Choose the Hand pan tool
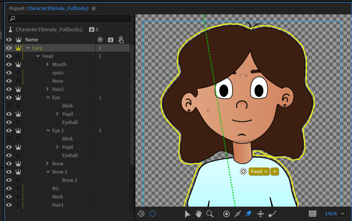The image size is (352, 221). tap(199, 214)
